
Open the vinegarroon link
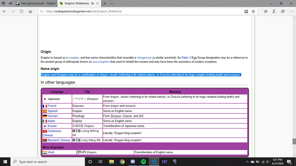pyautogui.click(x=144, y=58)
